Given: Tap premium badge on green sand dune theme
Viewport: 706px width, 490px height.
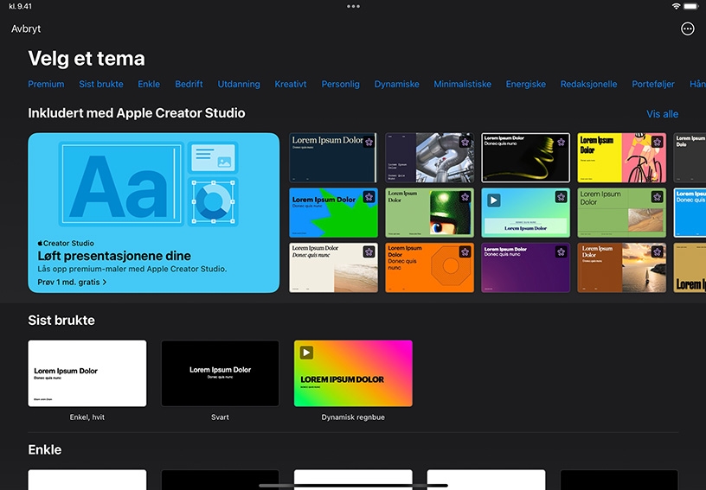Looking at the screenshot, I should click(x=657, y=197).
